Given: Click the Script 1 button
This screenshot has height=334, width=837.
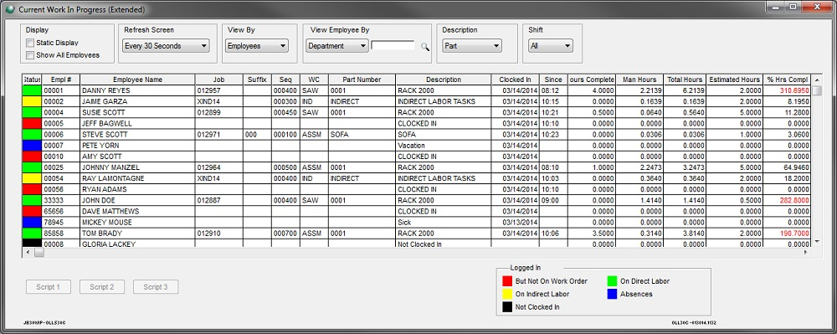Looking at the screenshot, I should pos(48,287).
